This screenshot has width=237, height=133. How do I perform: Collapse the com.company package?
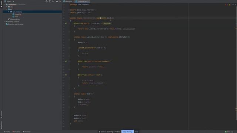coord(9,11)
